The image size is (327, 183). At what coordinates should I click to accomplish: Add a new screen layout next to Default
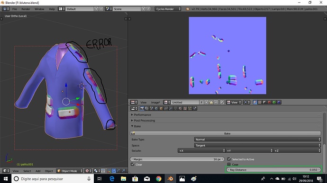[96, 9]
